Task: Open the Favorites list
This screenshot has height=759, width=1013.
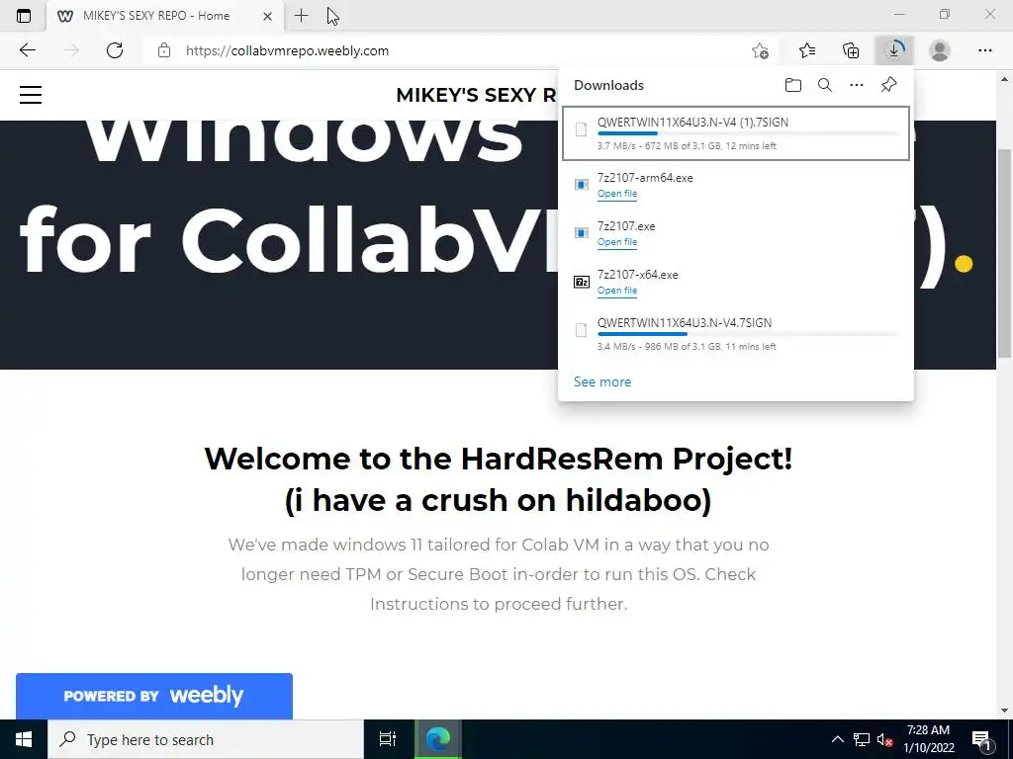Action: pyautogui.click(x=807, y=50)
